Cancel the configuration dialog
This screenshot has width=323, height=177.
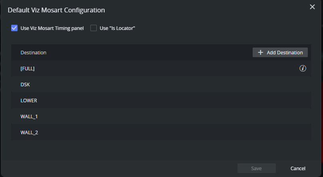(x=298, y=168)
